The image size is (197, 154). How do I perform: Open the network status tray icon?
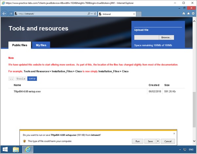coord(185,149)
